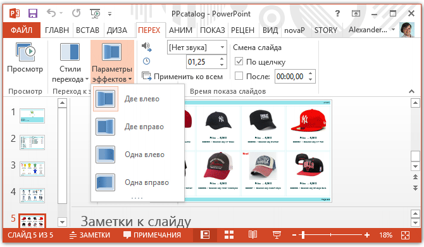Toggle Параметры эффектов dropdown

(112, 62)
